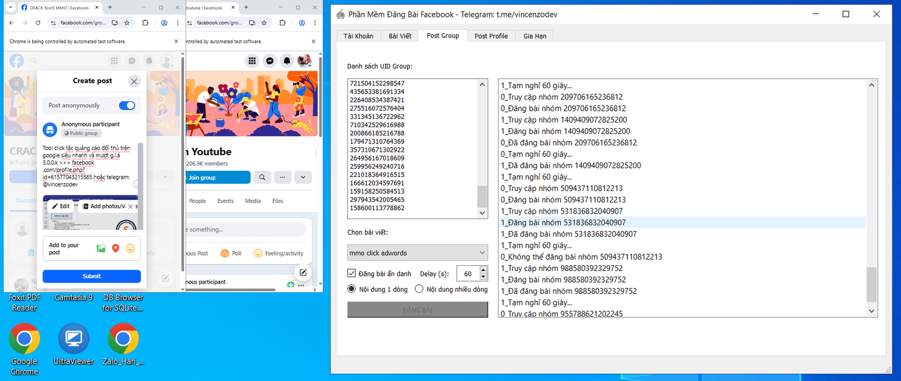Screen dimensions: 901x381
Task: Open the account avatar menu in the Youtube window
Action: coord(305,61)
